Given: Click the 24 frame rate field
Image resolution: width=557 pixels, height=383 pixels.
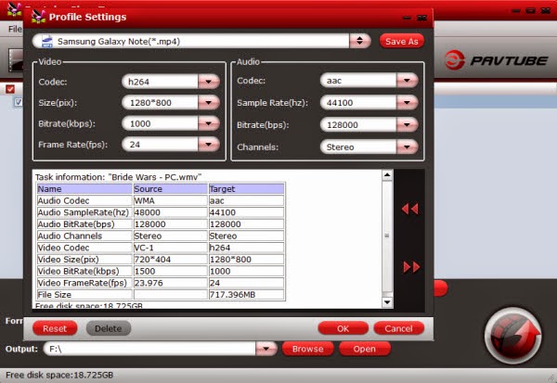Looking at the screenshot, I should point(160,144).
